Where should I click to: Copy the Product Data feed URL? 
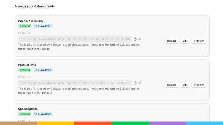pos(135,83)
